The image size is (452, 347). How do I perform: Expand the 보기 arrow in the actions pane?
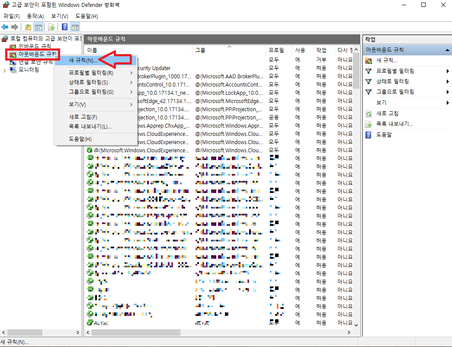(x=448, y=103)
